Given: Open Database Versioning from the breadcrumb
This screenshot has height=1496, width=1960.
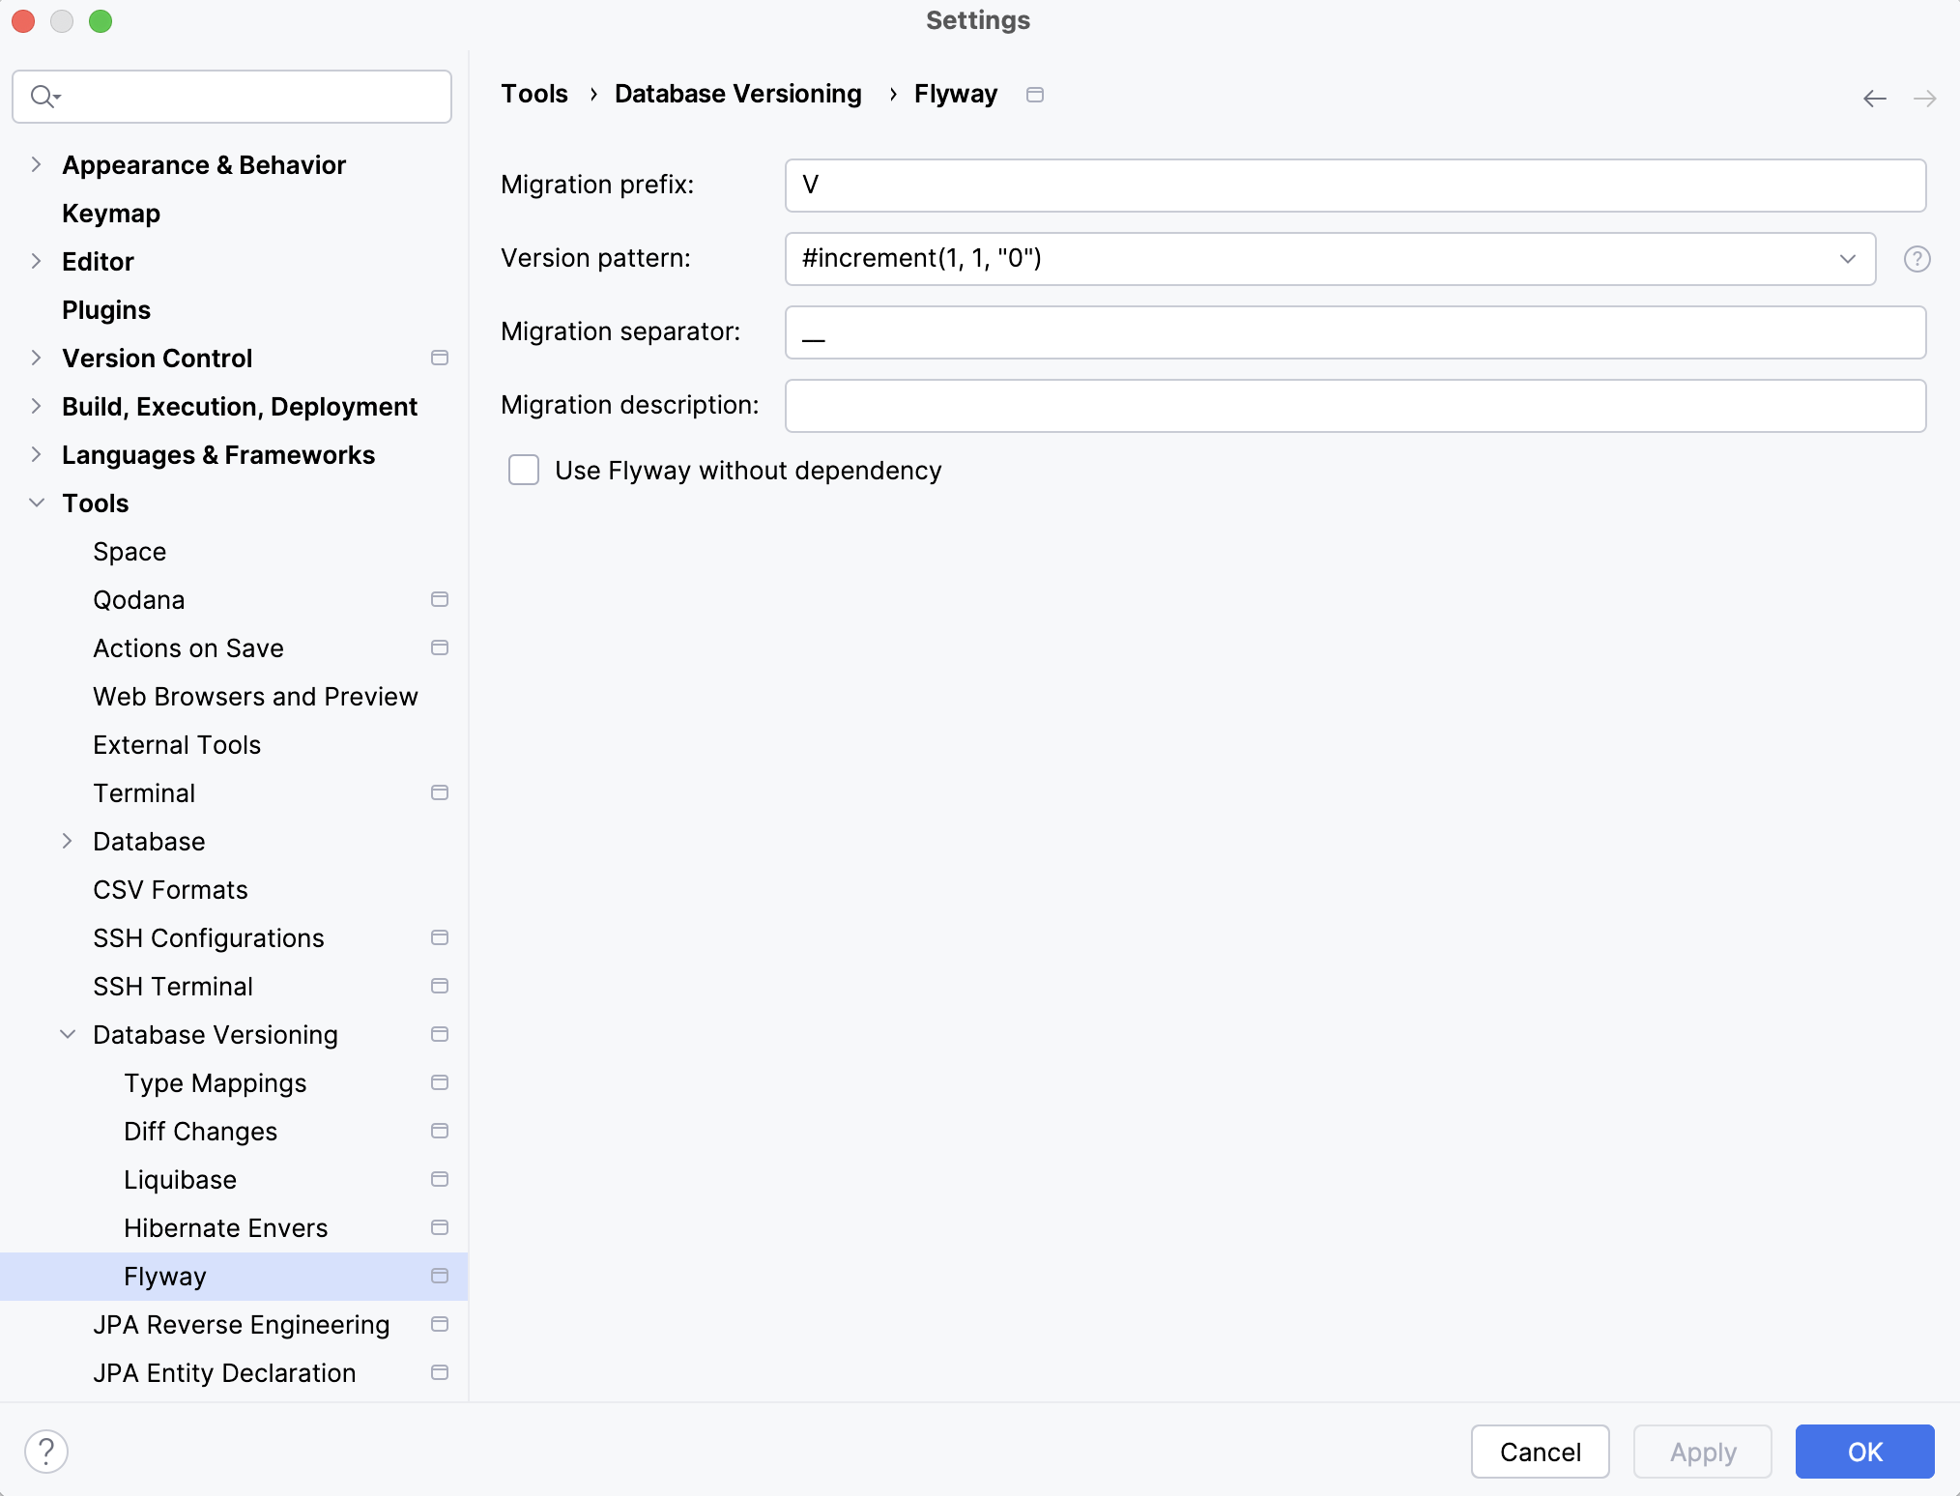Looking at the screenshot, I should point(737,93).
